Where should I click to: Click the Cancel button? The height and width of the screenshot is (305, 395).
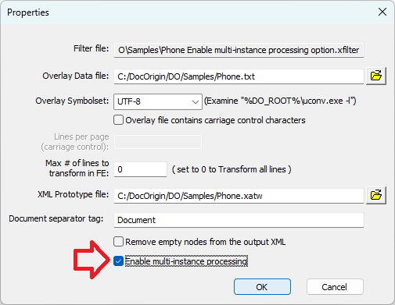pyautogui.click(x=335, y=287)
